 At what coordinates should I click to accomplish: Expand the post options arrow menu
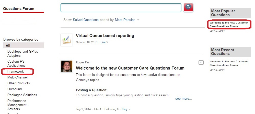201,63
